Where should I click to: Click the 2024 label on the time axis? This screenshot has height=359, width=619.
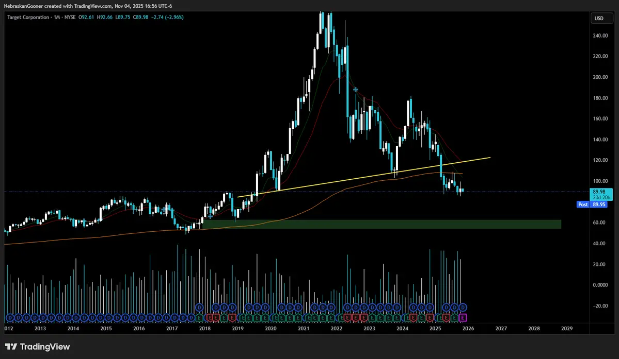[402, 328]
